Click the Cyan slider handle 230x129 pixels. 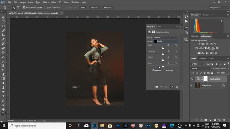[x=163, y=48]
